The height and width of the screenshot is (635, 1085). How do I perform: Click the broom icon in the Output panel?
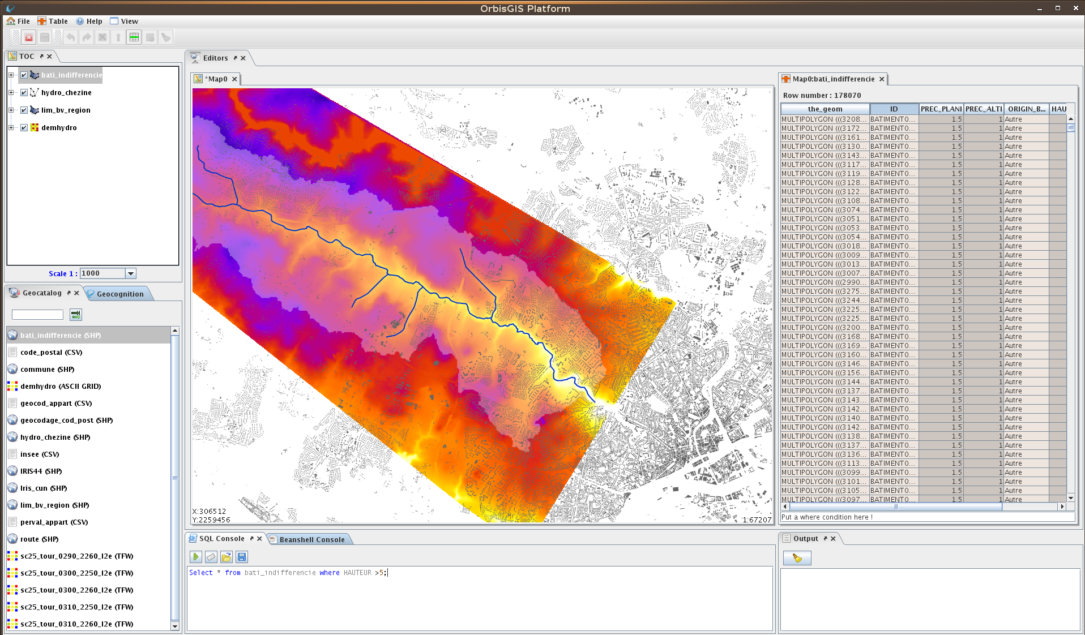tap(797, 558)
